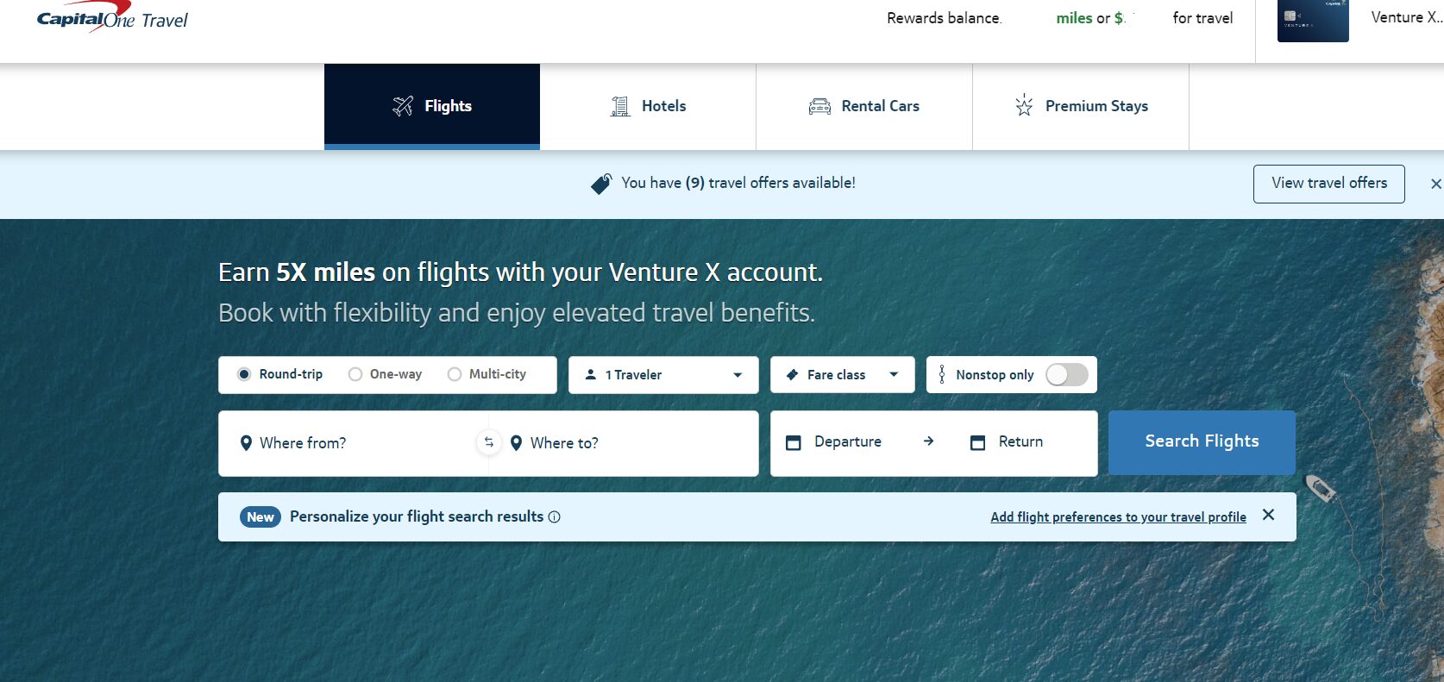Click the Departure calendar icon
Screen dimensions: 1444x682
click(794, 442)
